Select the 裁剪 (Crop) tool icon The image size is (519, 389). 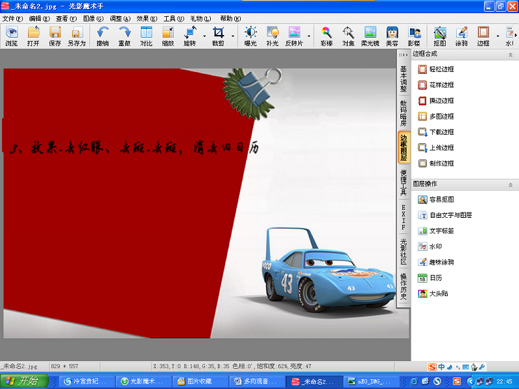pyautogui.click(x=218, y=36)
